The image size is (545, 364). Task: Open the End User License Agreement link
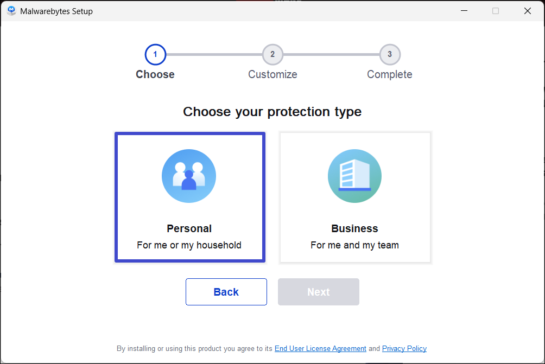point(320,349)
